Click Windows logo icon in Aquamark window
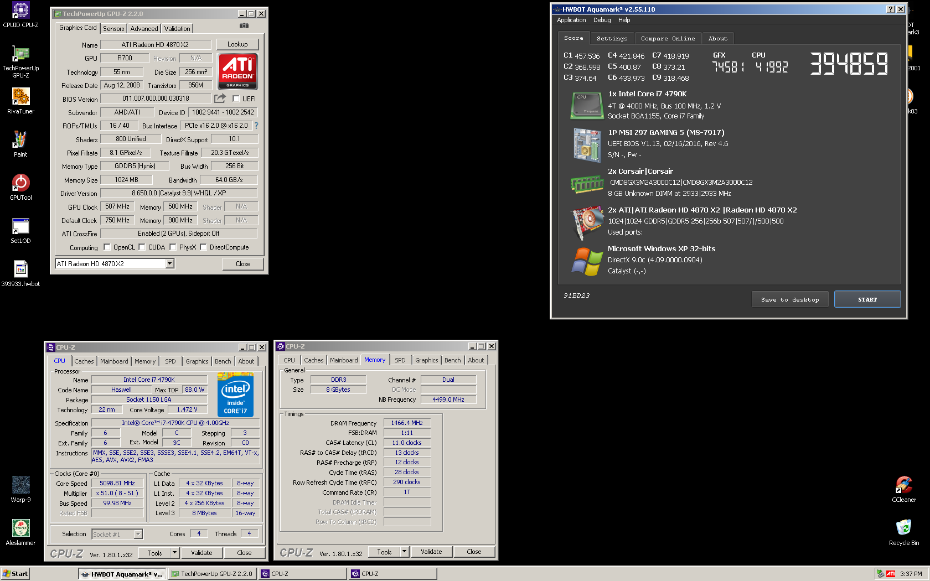 (x=587, y=261)
